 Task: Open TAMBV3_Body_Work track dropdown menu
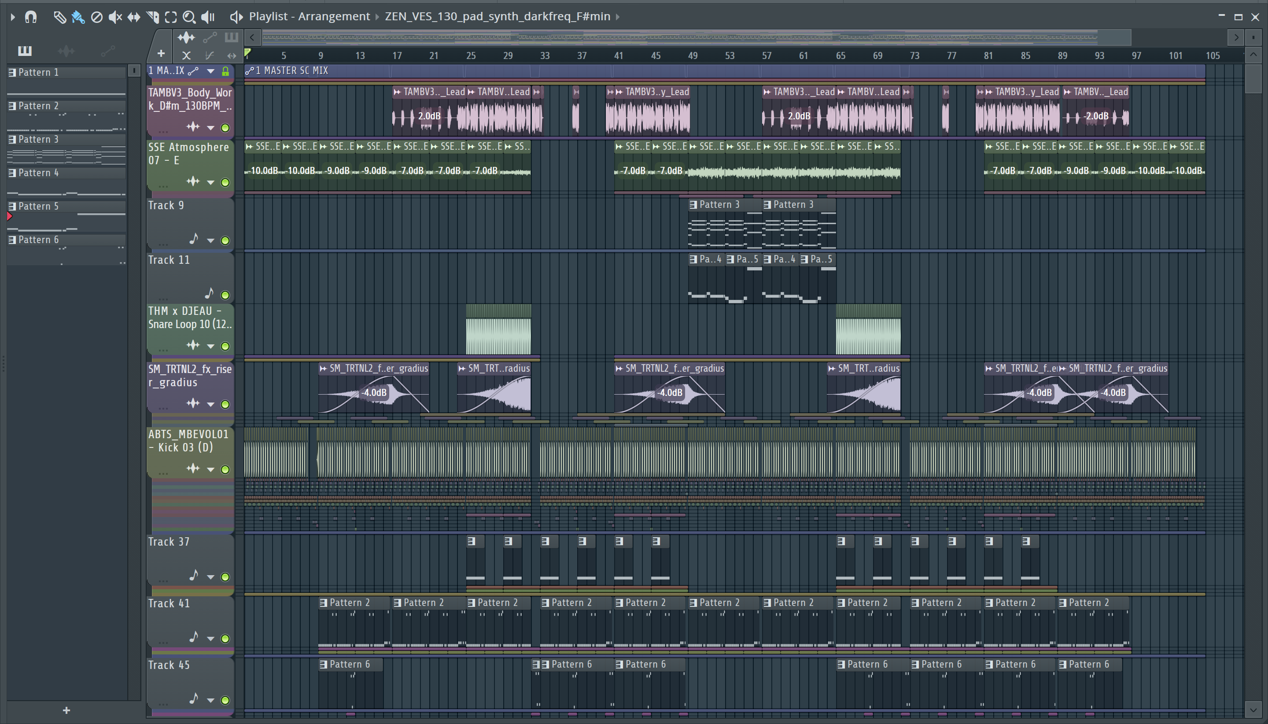point(211,128)
